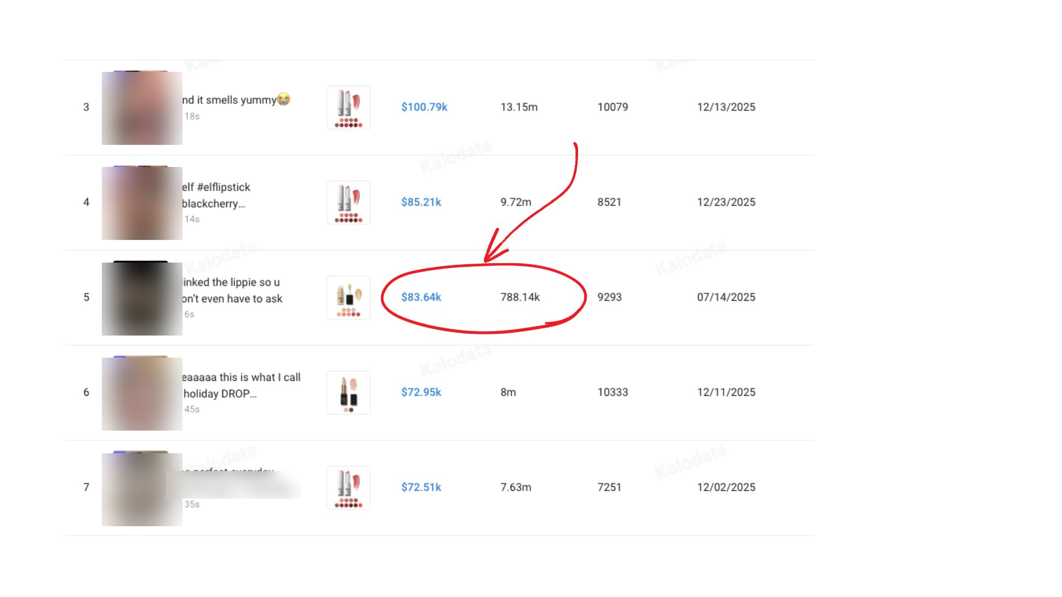
Task: Open the $100.79k revenue link
Action: (x=424, y=107)
